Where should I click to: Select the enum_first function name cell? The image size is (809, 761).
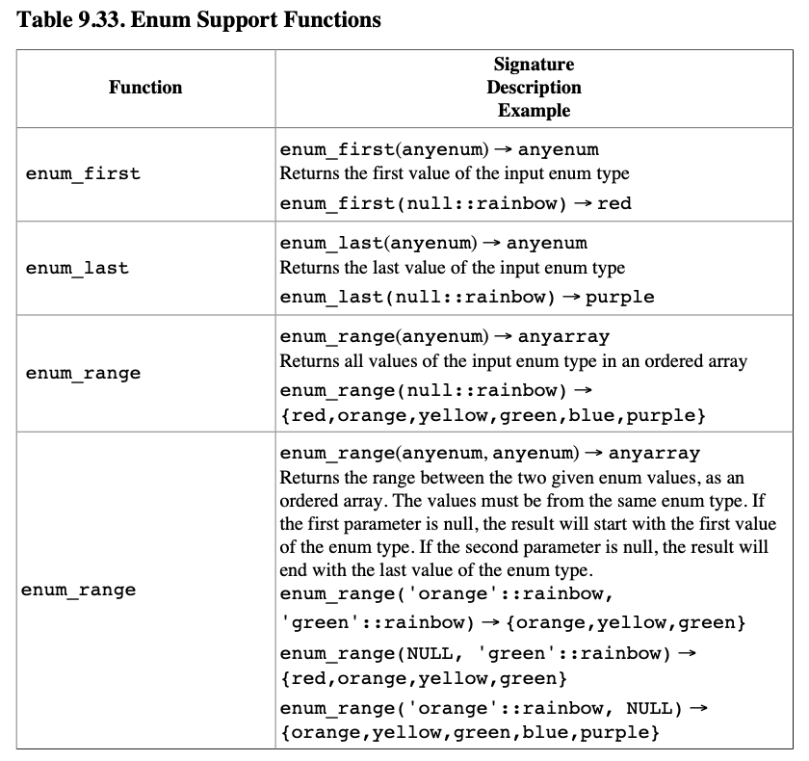[x=83, y=174]
